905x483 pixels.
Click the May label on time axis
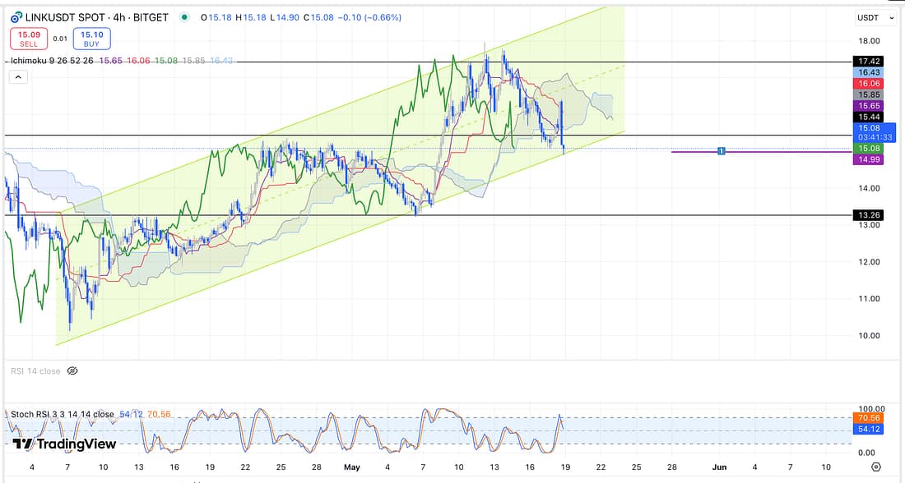(x=352, y=467)
